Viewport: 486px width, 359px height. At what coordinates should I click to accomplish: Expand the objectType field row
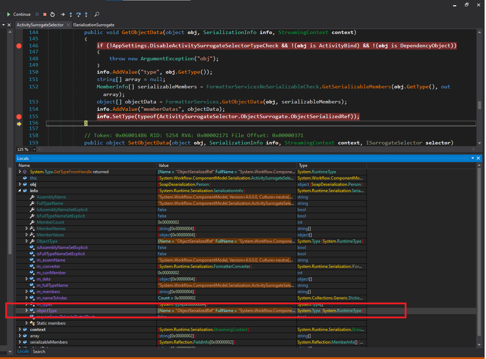[x=27, y=311]
